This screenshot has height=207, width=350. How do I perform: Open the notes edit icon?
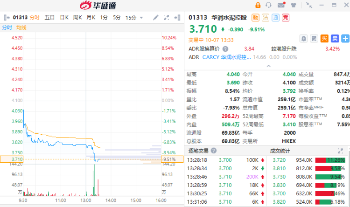pyautogui.click(x=314, y=39)
